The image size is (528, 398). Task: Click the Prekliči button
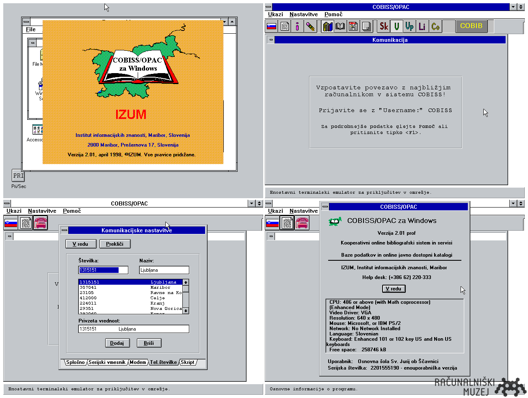[115, 244]
